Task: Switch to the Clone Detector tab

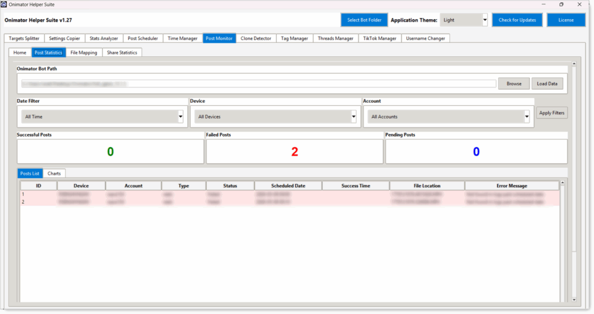Action: tap(256, 38)
